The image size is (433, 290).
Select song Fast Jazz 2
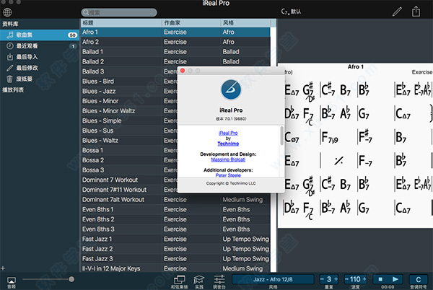coord(175,249)
